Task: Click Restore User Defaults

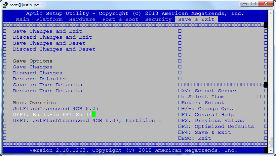Action: 48,91
